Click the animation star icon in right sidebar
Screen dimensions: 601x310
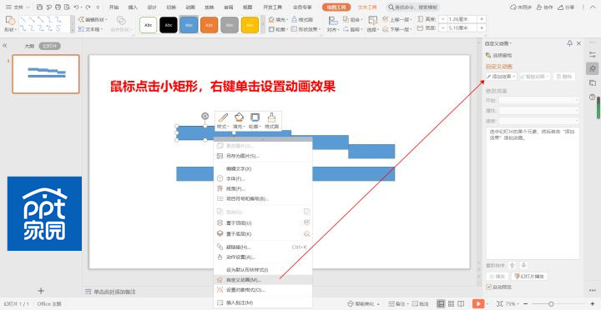[x=593, y=68]
